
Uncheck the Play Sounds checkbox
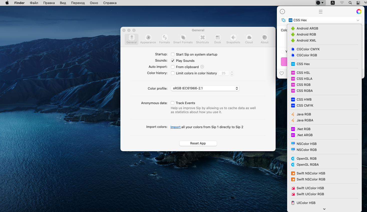(173, 61)
